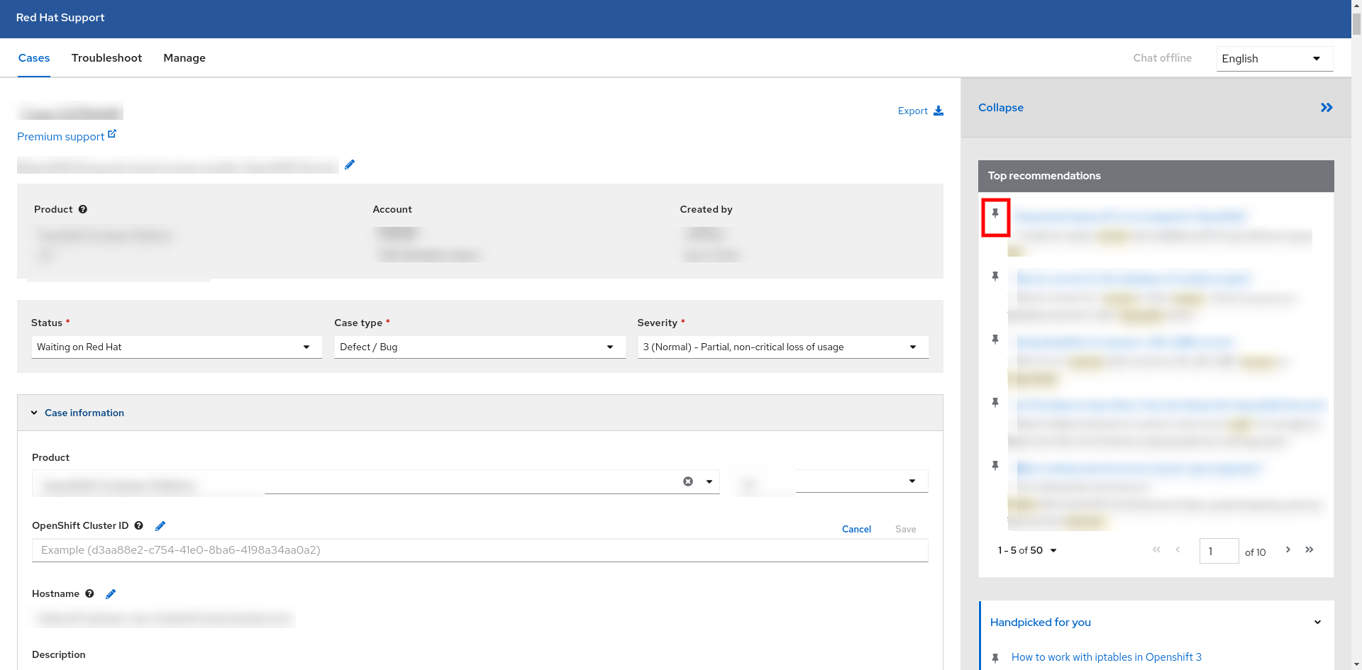Click the Export download icon
This screenshot has height=670, width=1362.
click(939, 111)
